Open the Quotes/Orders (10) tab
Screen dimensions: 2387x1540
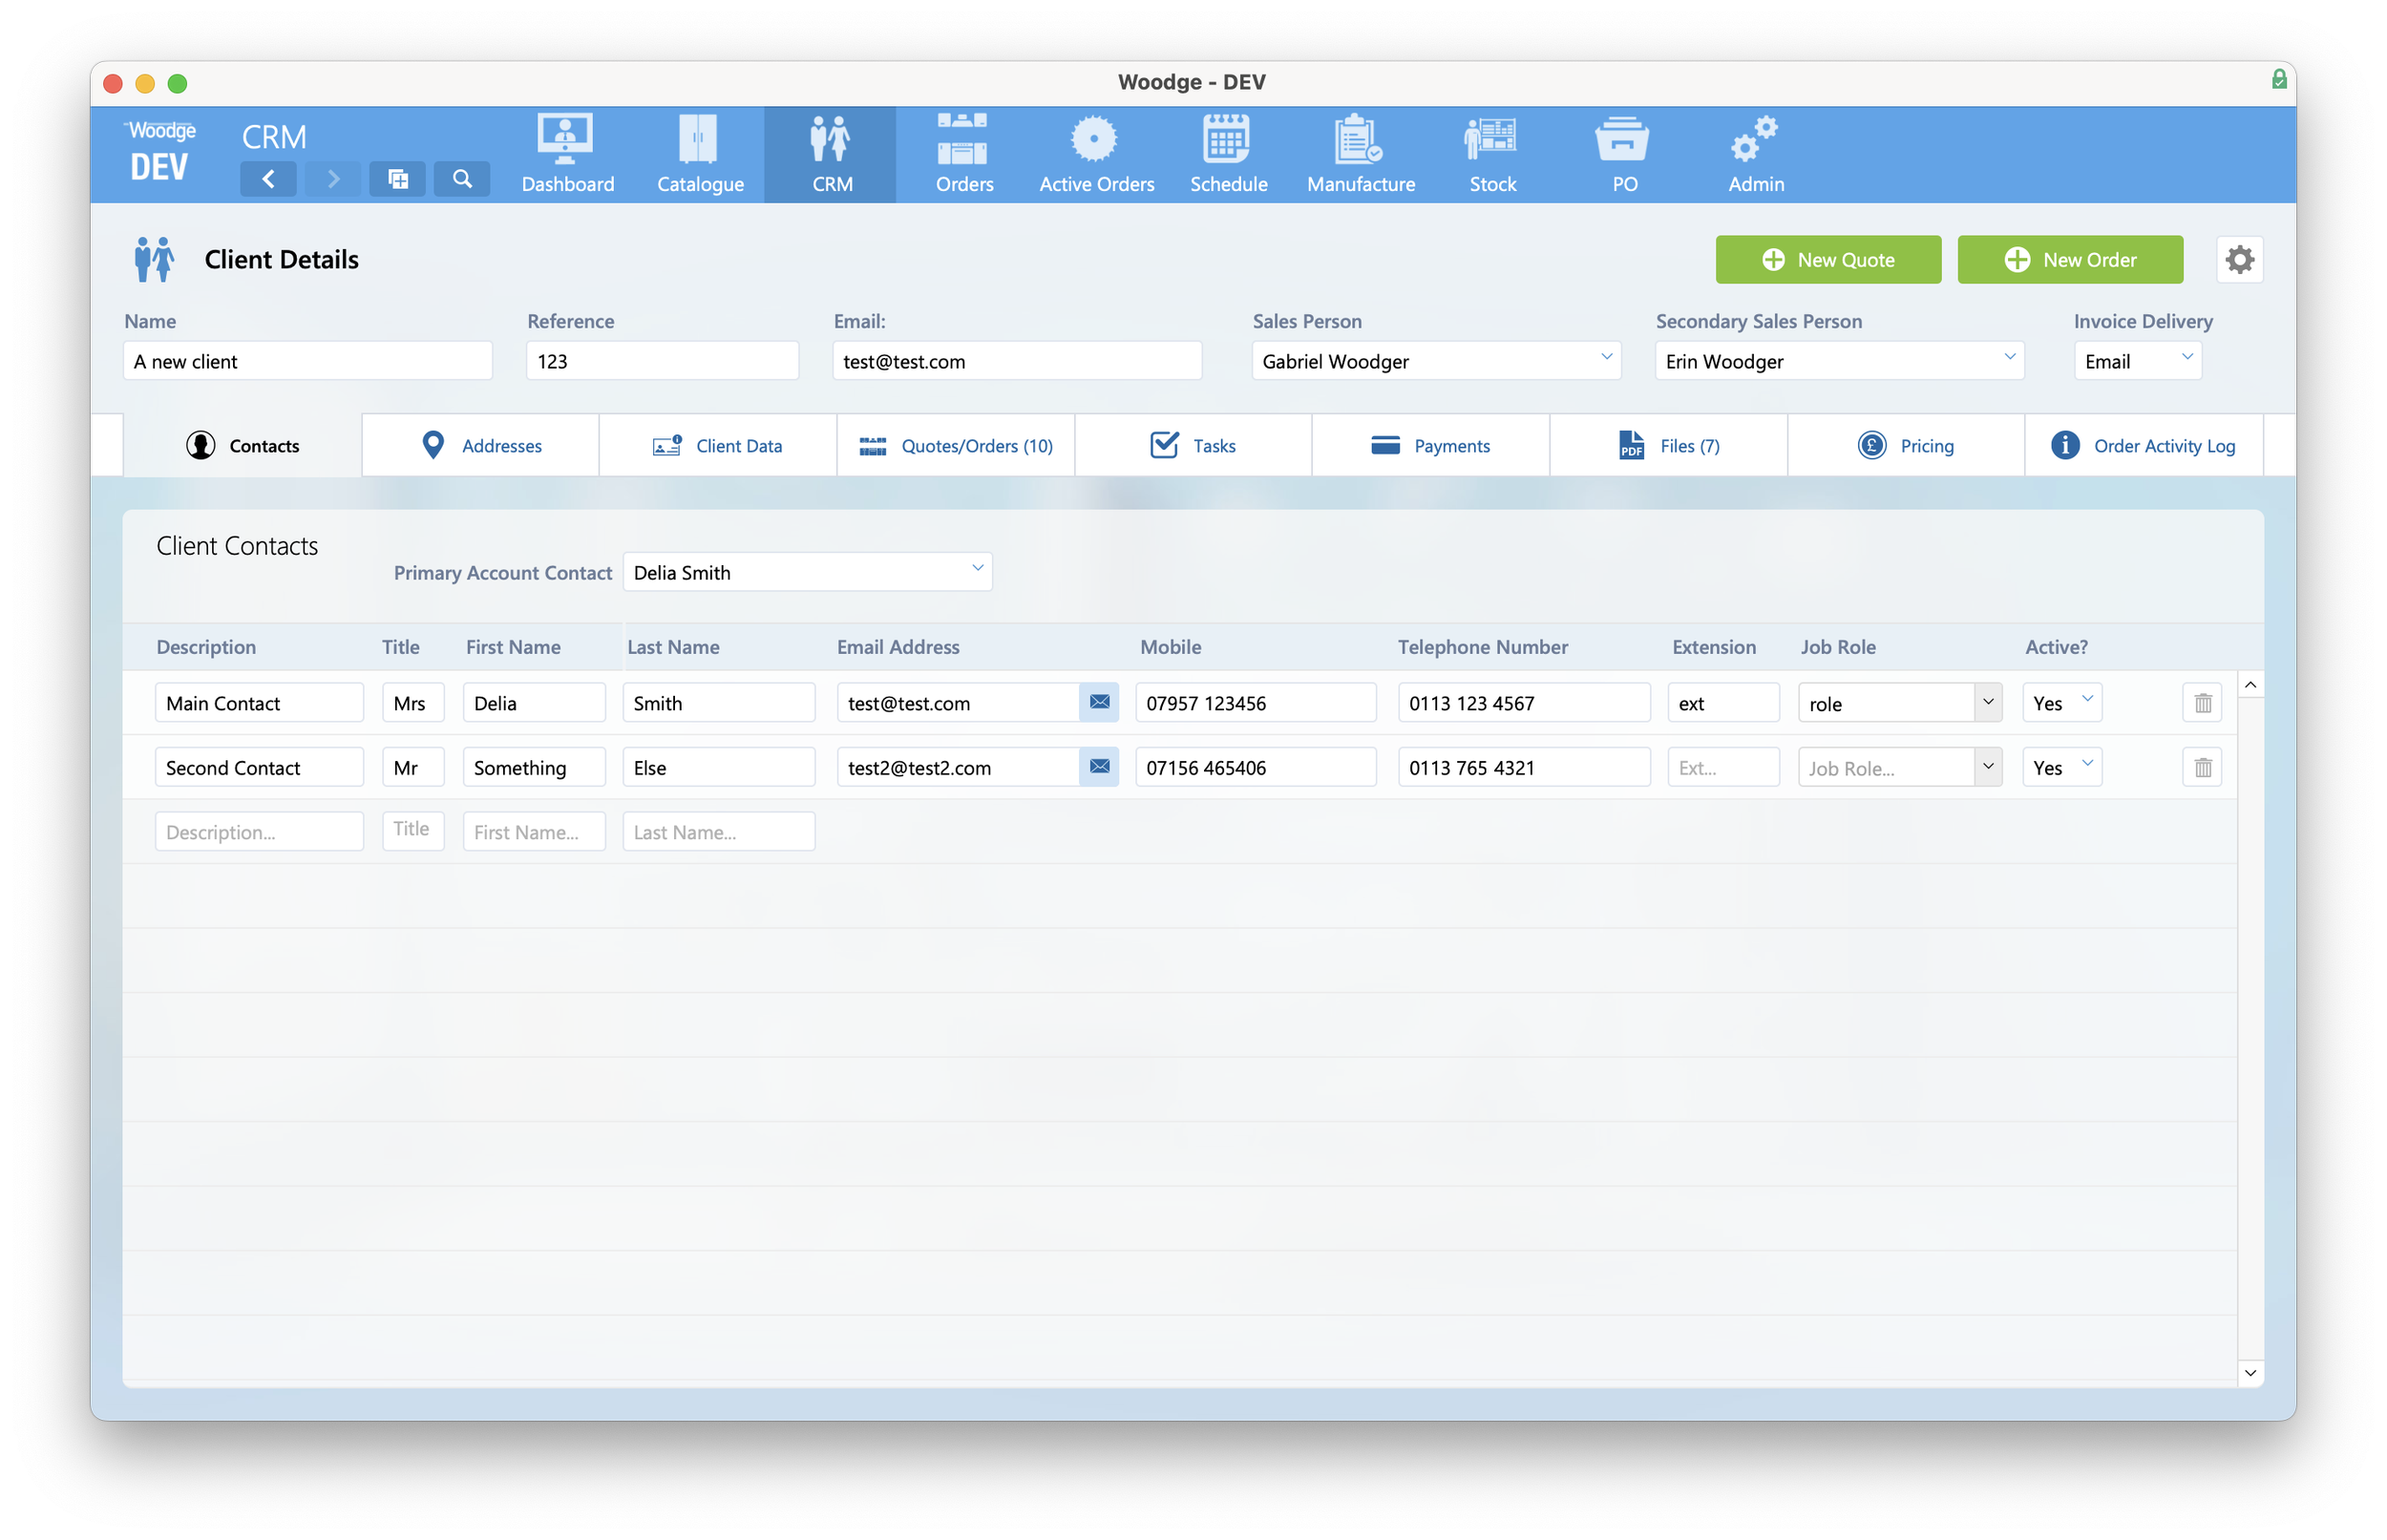point(955,446)
